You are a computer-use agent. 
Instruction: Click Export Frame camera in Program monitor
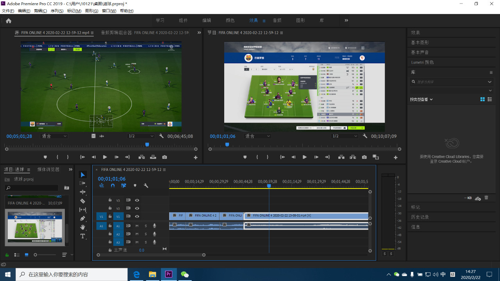[364, 157]
